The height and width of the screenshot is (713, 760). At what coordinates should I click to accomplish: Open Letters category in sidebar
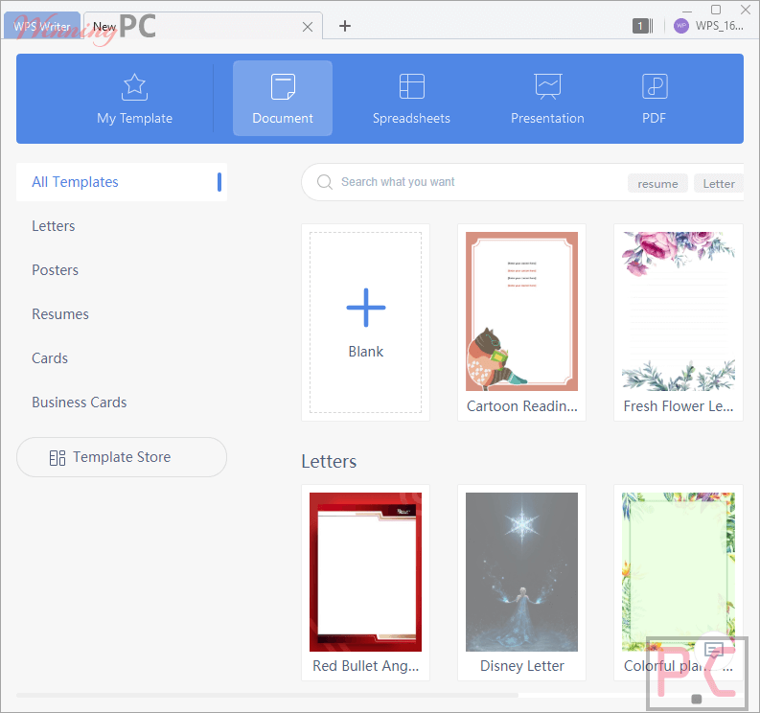[54, 226]
